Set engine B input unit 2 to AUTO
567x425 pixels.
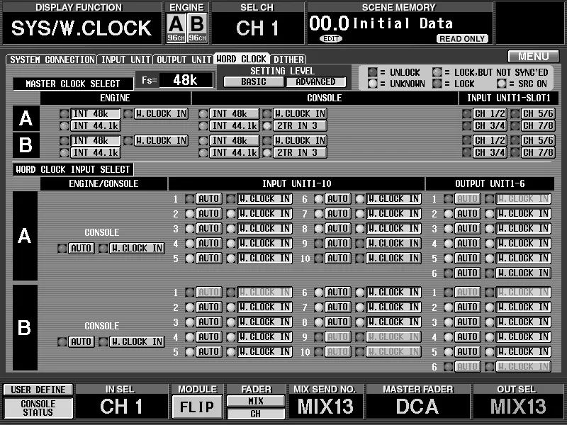pyautogui.click(x=208, y=307)
